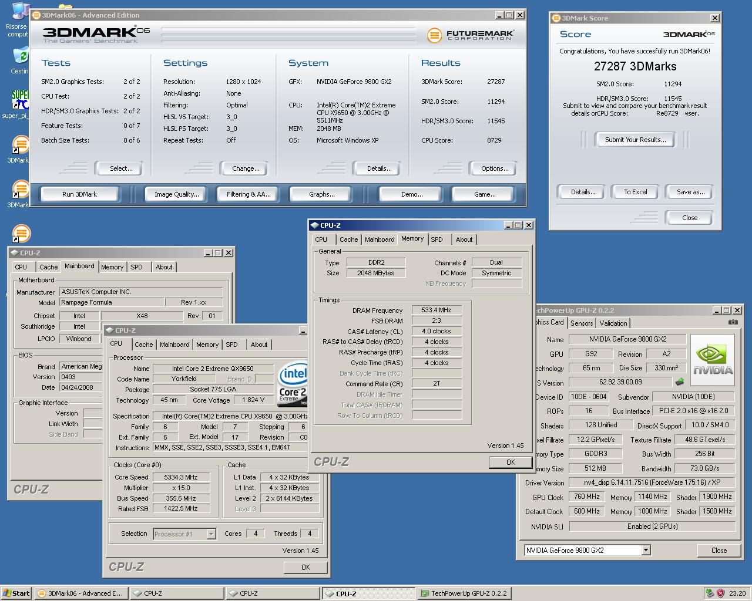Open Image Quality settings button
752x601 pixels.
(x=176, y=194)
